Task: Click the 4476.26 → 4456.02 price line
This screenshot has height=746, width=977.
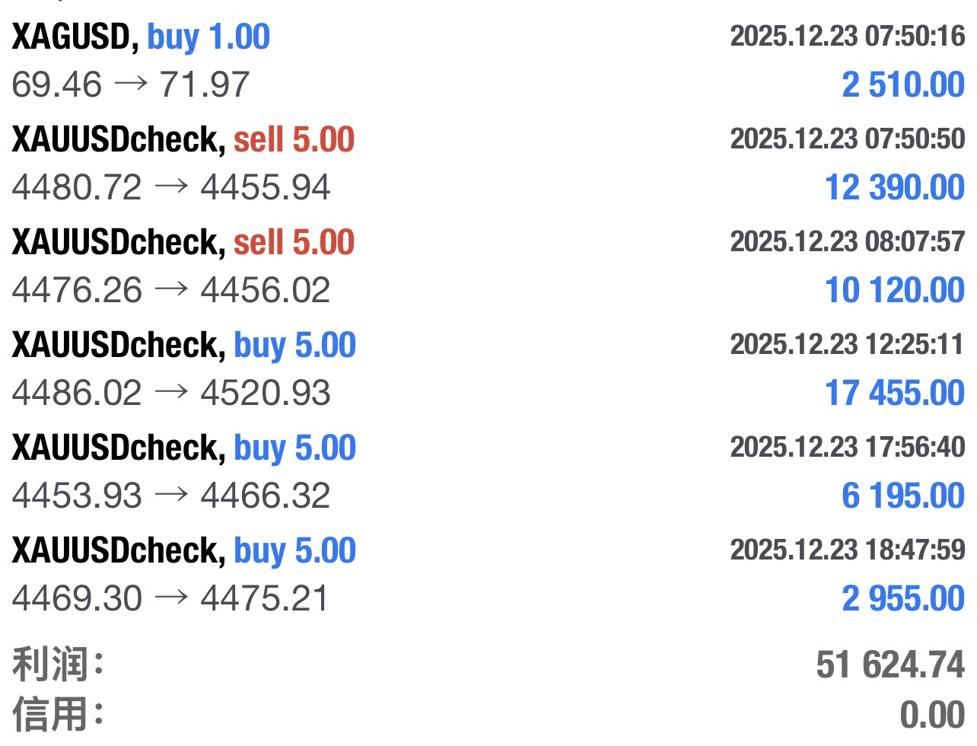Action: (170, 290)
